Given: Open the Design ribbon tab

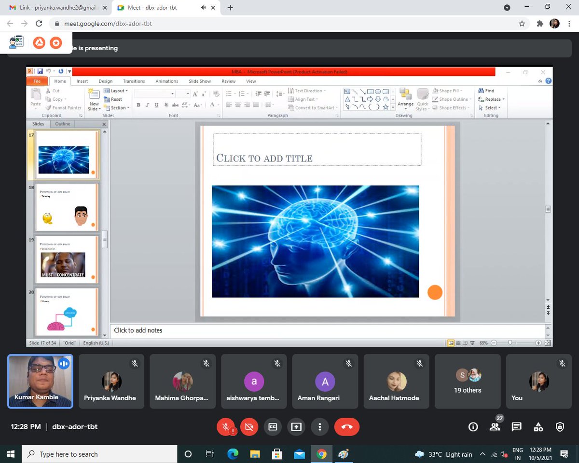Looking at the screenshot, I should tap(105, 82).
